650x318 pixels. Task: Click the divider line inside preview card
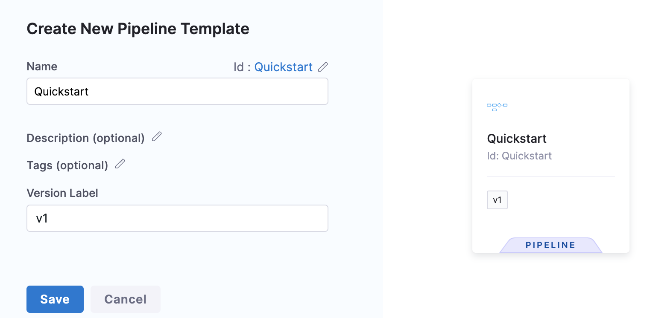551,176
